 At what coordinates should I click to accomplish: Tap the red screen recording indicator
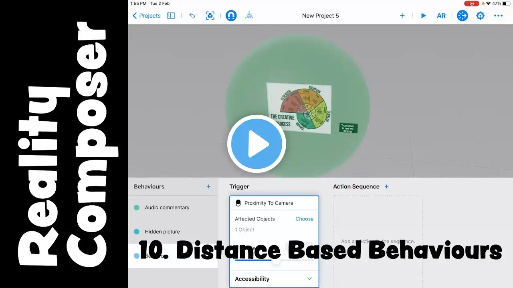(x=471, y=4)
